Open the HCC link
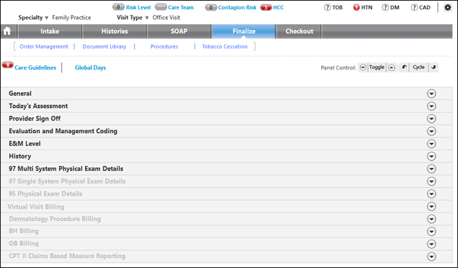 click(x=278, y=7)
